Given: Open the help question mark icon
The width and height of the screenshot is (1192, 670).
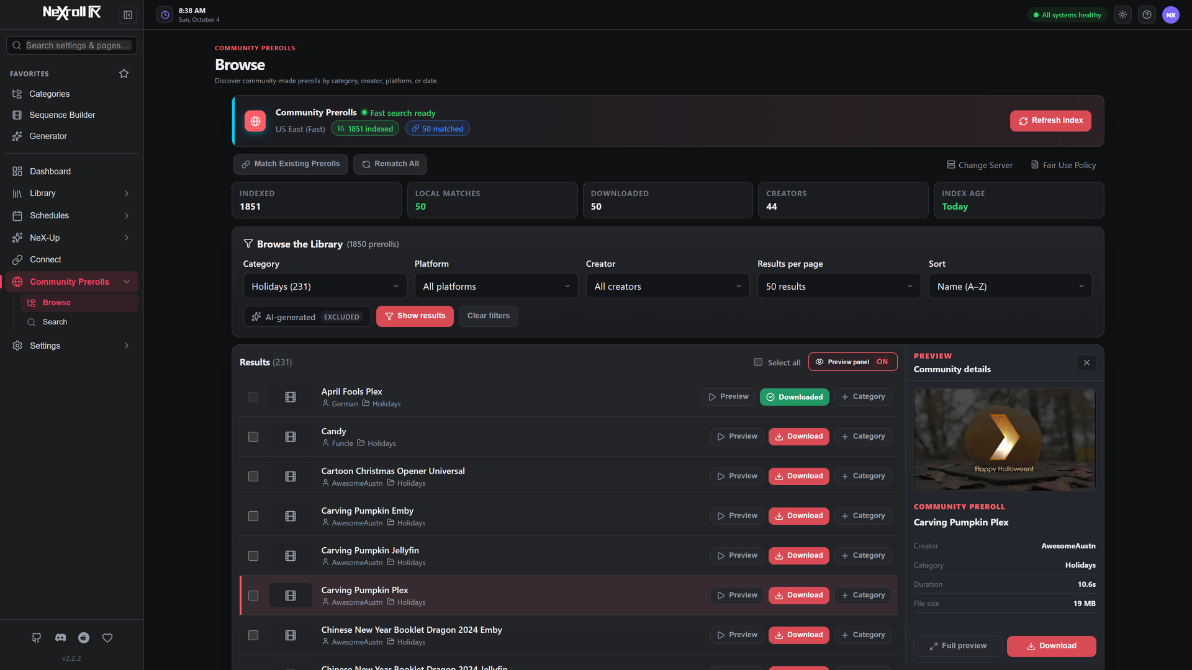Looking at the screenshot, I should click(x=1147, y=15).
